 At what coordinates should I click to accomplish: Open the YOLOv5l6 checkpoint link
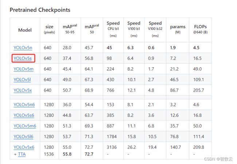pos(23,137)
